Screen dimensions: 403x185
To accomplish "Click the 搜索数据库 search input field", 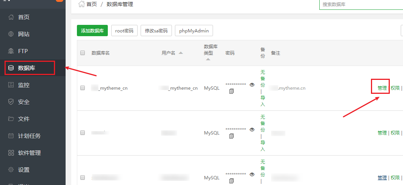I will [x=360, y=5].
